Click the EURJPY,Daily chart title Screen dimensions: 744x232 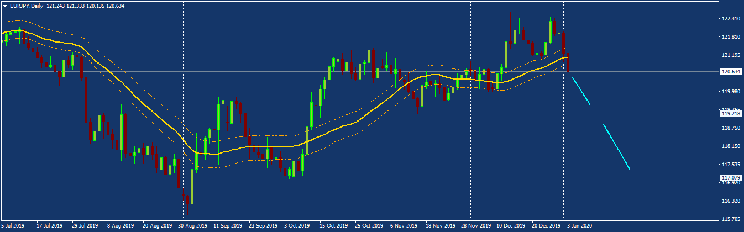(x=27, y=6)
